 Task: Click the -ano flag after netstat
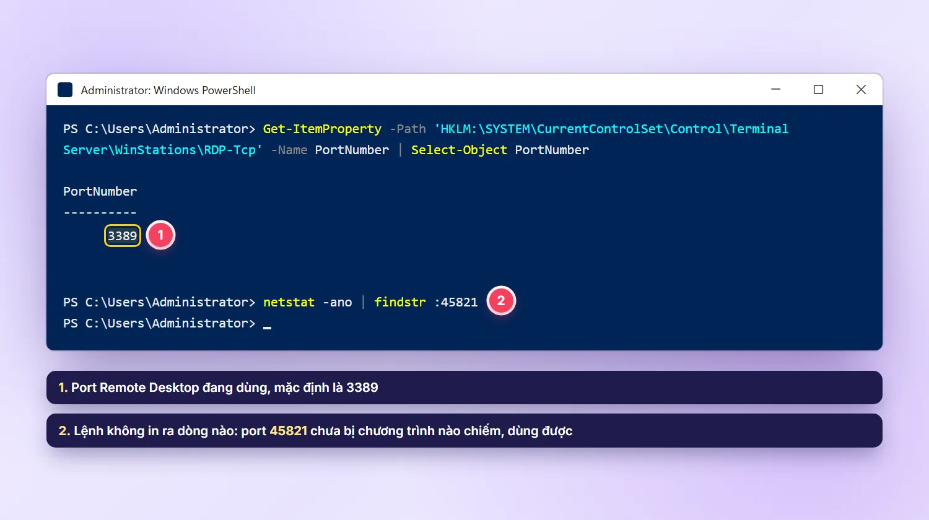(338, 302)
